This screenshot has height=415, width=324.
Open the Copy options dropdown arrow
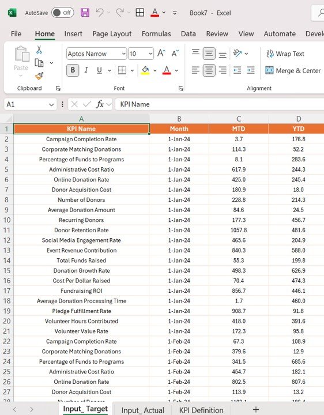point(51,63)
